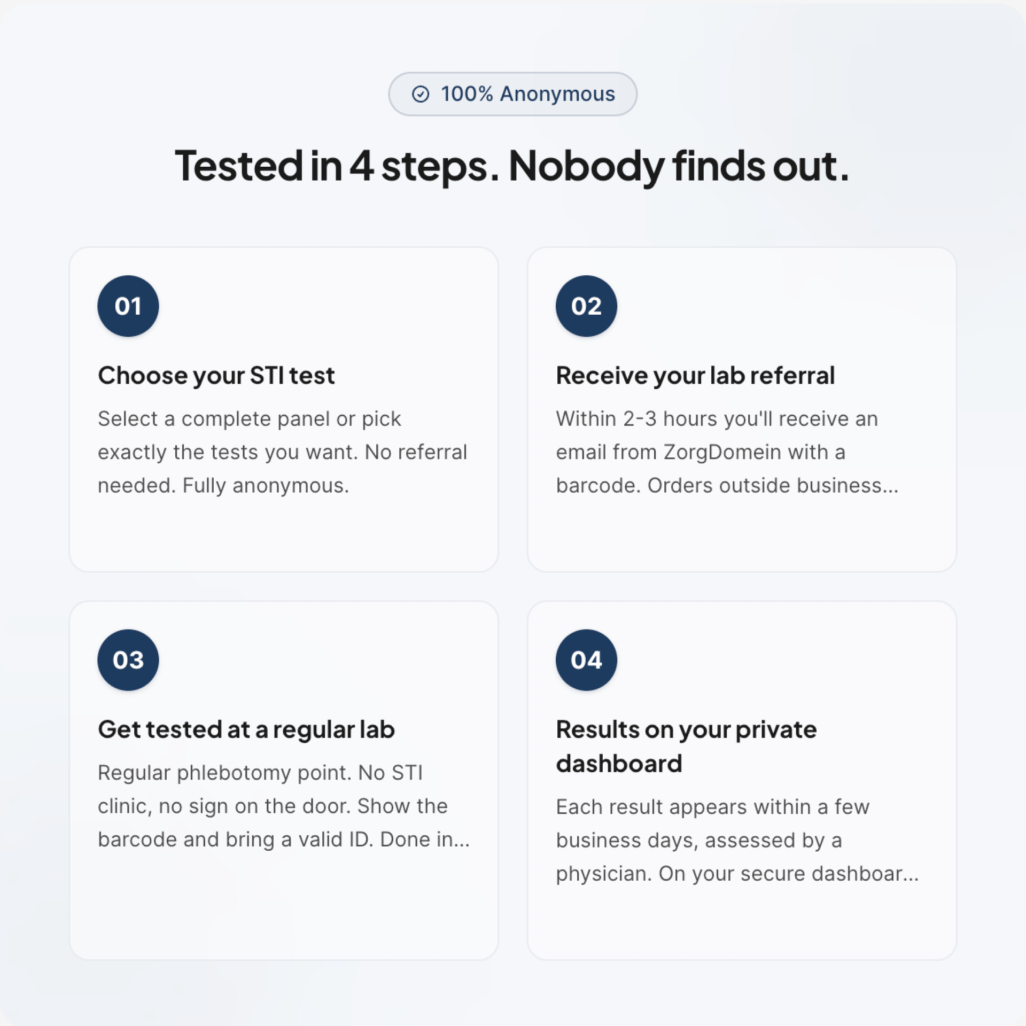Click the "Tested in 4 steps." heading text
1026x1026 pixels.
(x=337, y=166)
